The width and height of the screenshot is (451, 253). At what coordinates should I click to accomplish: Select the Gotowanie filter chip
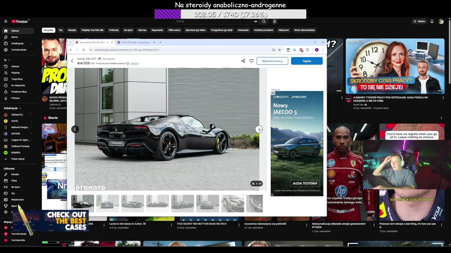[x=243, y=30]
